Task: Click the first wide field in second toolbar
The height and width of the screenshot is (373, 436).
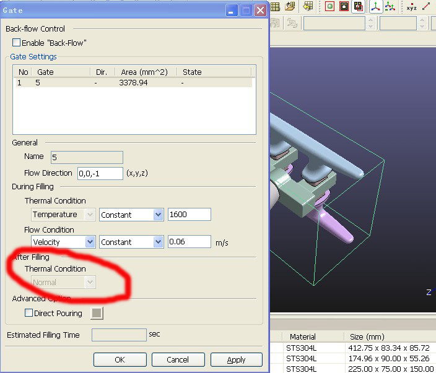Action: click(334, 23)
